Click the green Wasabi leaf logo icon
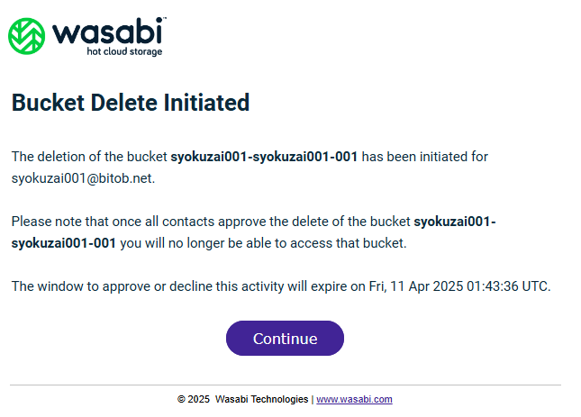Screen dimensions: 581x417 pos(27,36)
